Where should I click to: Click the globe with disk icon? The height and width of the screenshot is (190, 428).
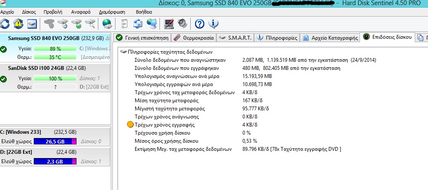[107, 24]
